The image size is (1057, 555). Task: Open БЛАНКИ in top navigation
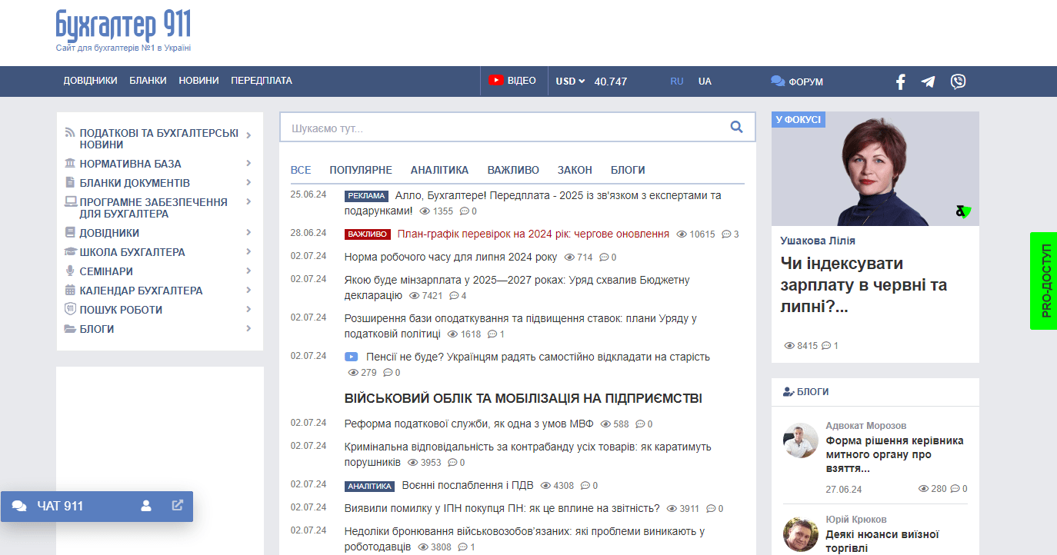point(148,81)
